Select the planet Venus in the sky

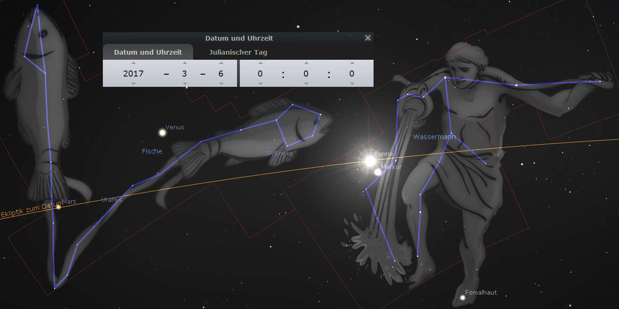click(162, 133)
